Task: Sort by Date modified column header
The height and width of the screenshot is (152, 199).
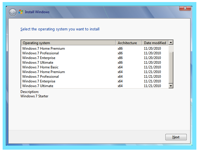Action: pos(155,43)
